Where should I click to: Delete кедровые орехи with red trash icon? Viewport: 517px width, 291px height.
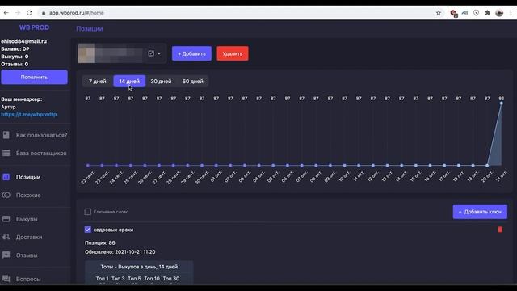[x=500, y=230]
